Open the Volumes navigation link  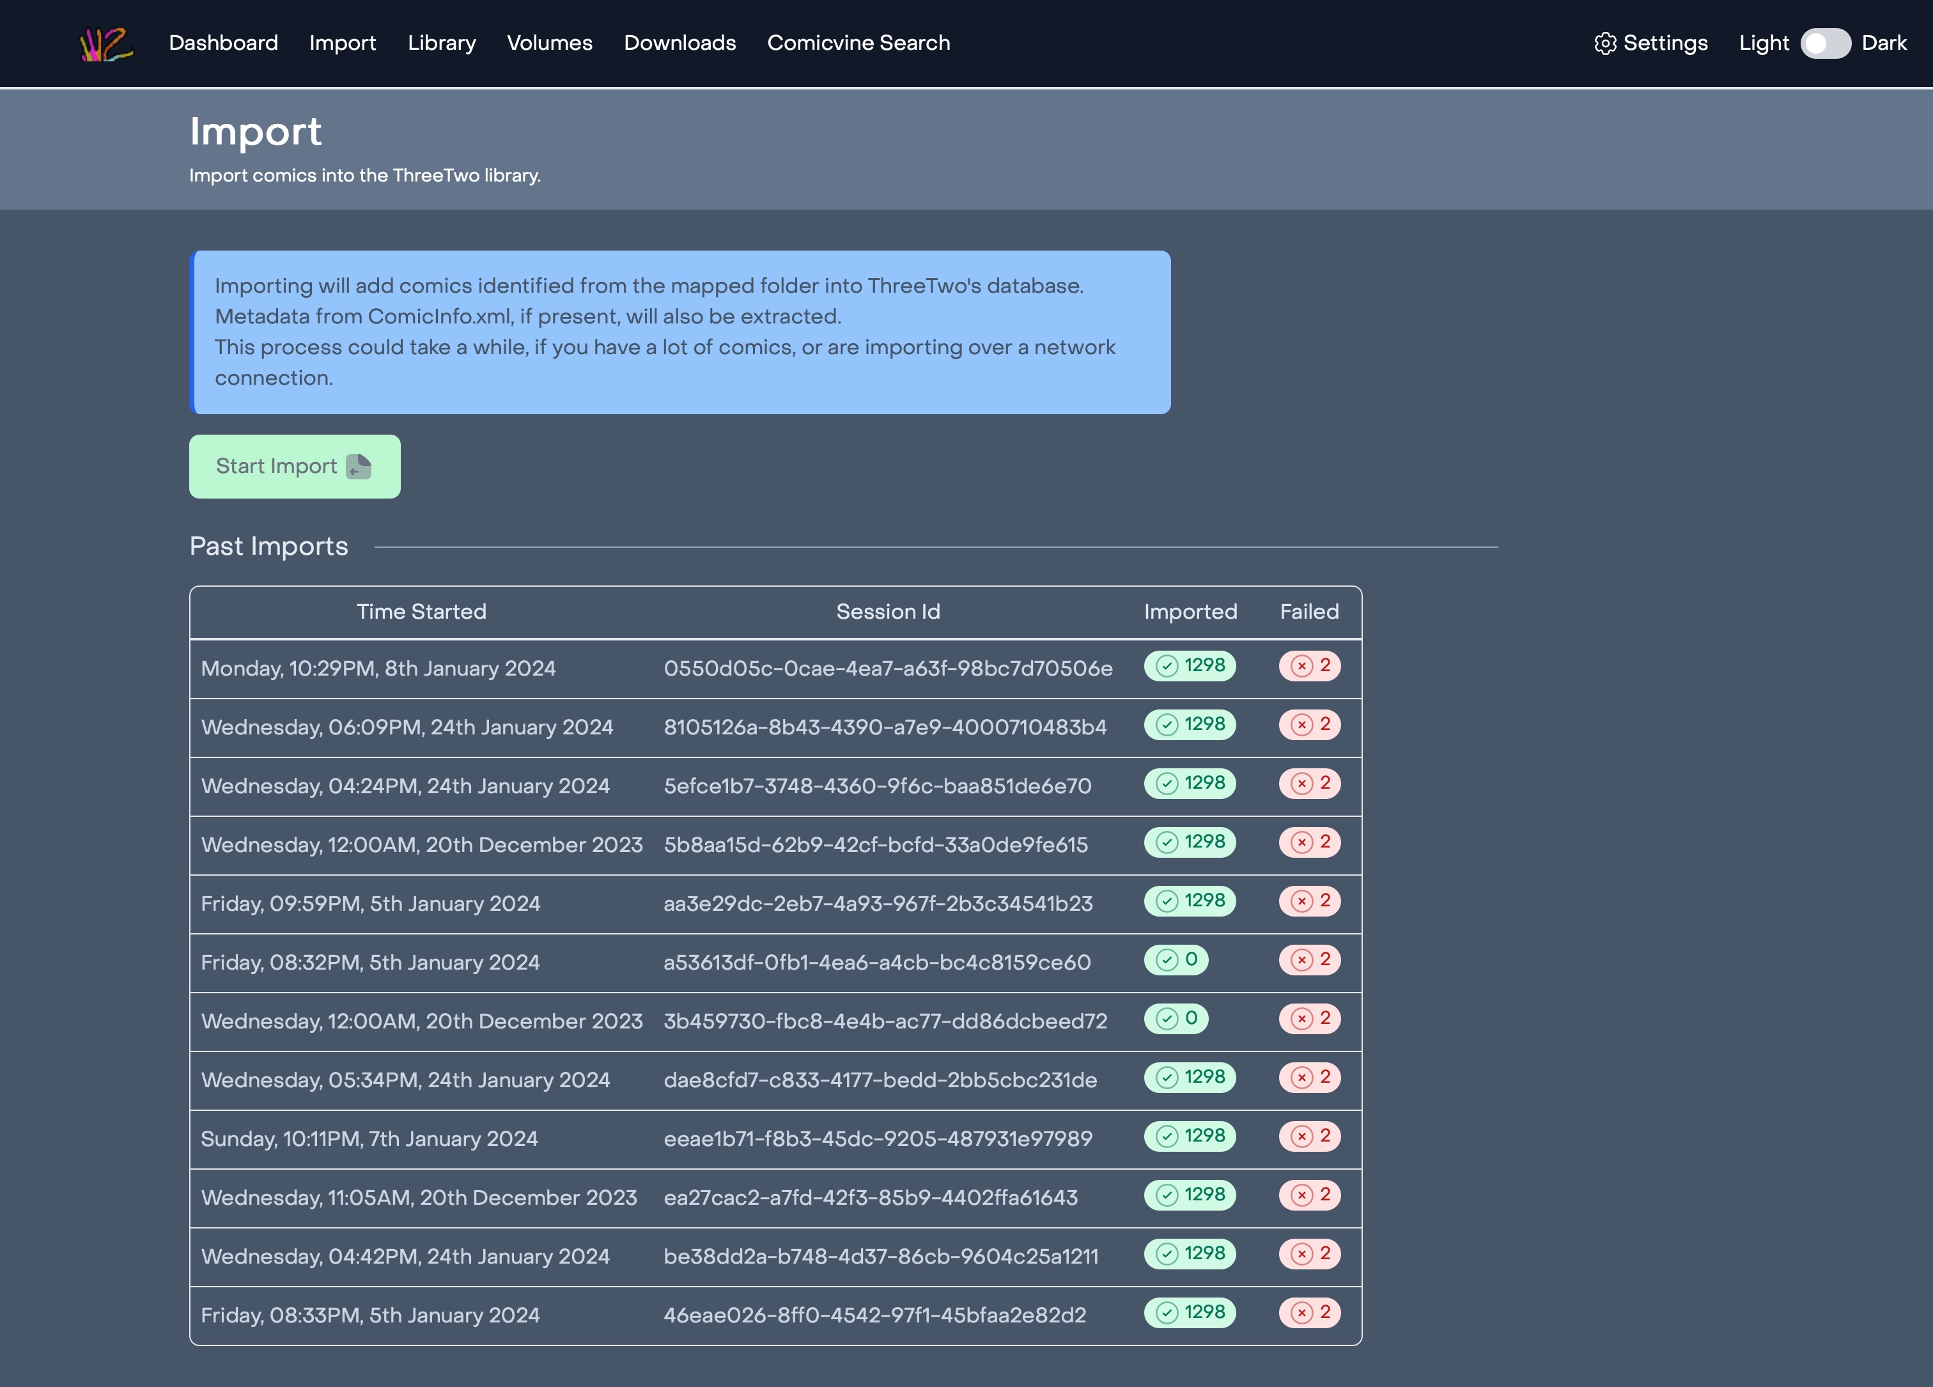[550, 43]
